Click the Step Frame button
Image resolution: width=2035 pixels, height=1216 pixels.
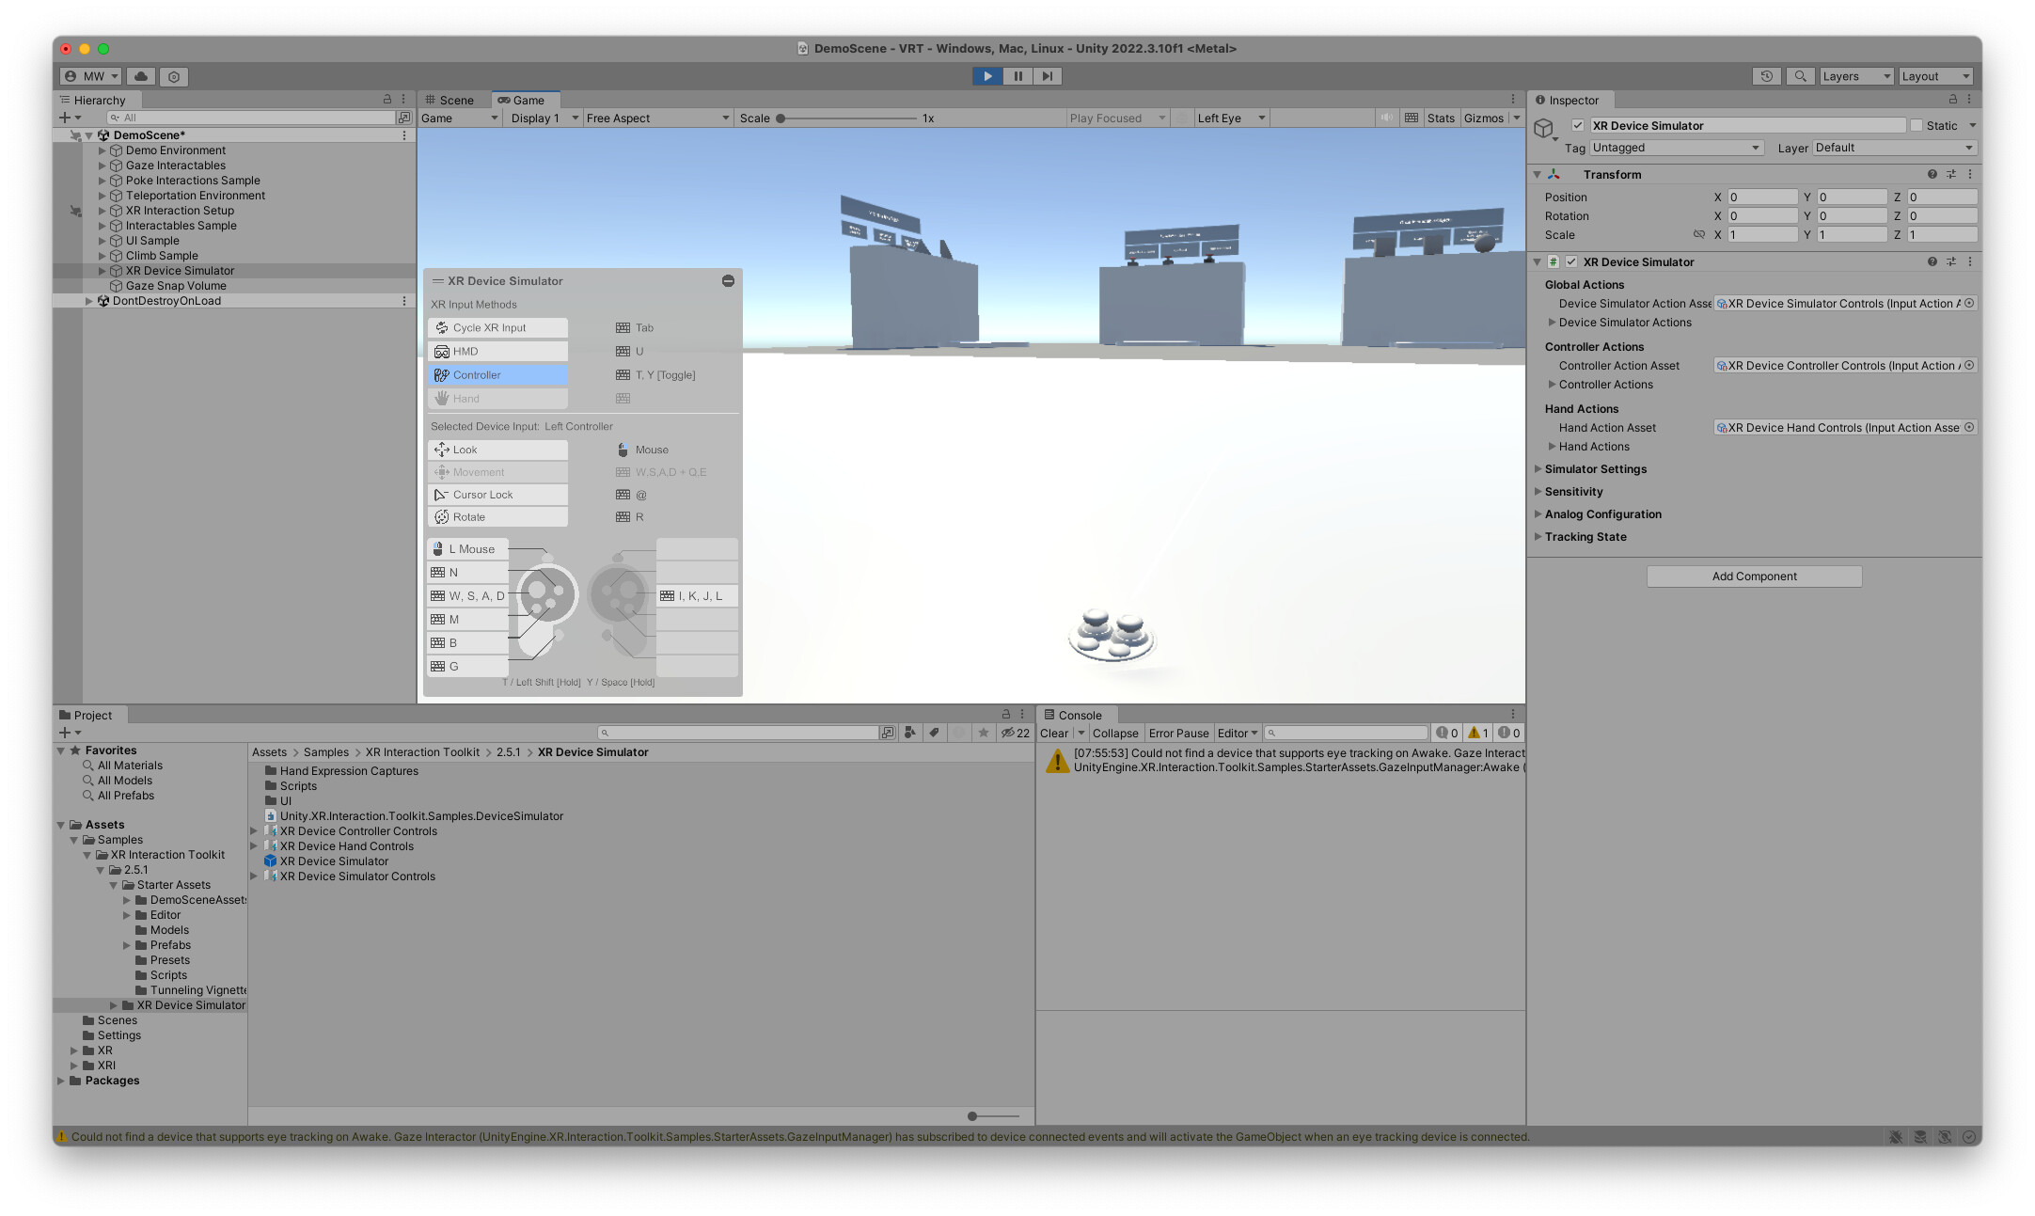tap(1048, 76)
